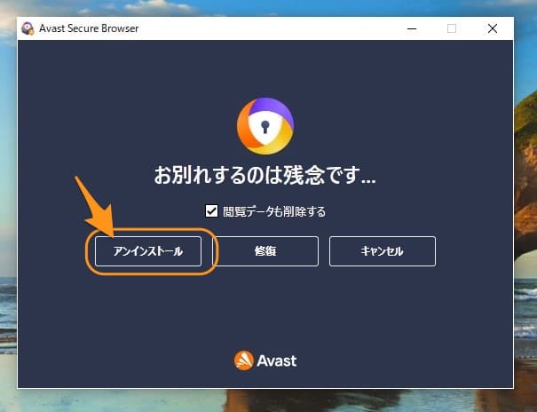Choose the 修復 repair button
This screenshot has height=412, width=537.
(x=265, y=251)
